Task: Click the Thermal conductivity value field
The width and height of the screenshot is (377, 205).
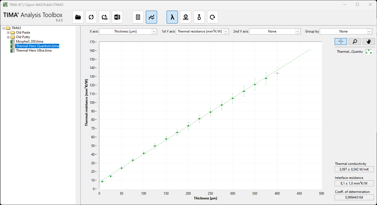Action: click(354, 169)
